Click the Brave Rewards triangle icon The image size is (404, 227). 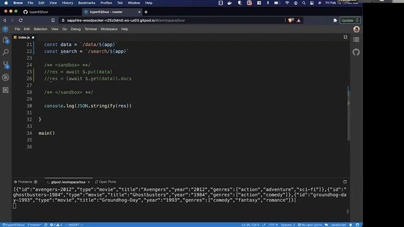click(x=299, y=20)
